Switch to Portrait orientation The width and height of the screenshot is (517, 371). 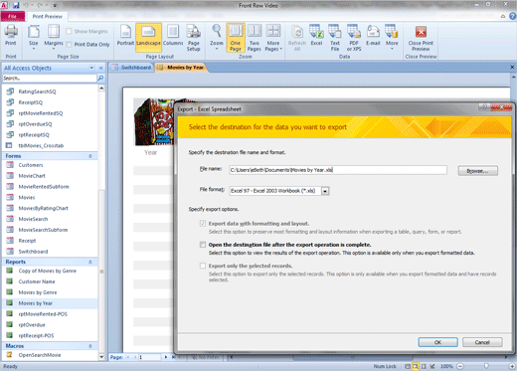[x=125, y=35]
